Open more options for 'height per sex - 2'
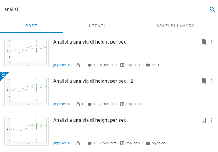The width and height of the screenshot is (218, 152). [x=212, y=81]
